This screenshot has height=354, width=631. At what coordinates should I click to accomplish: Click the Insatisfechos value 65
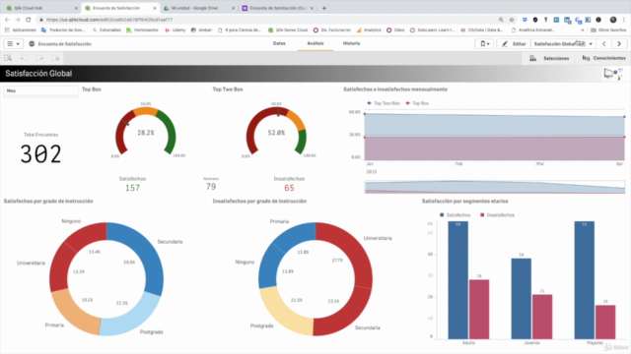[289, 188]
